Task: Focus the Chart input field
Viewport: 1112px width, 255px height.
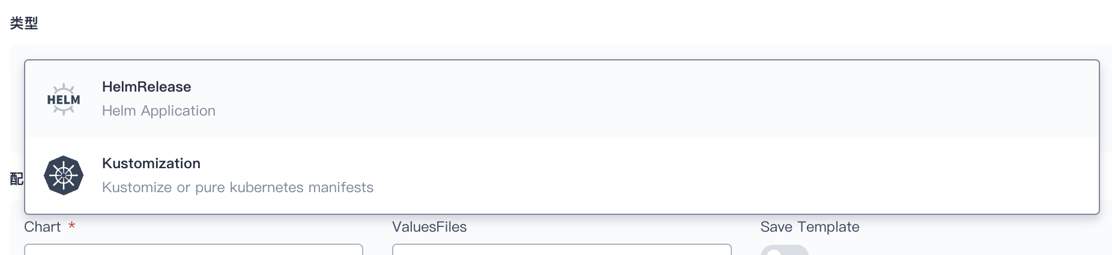Action: [x=193, y=249]
